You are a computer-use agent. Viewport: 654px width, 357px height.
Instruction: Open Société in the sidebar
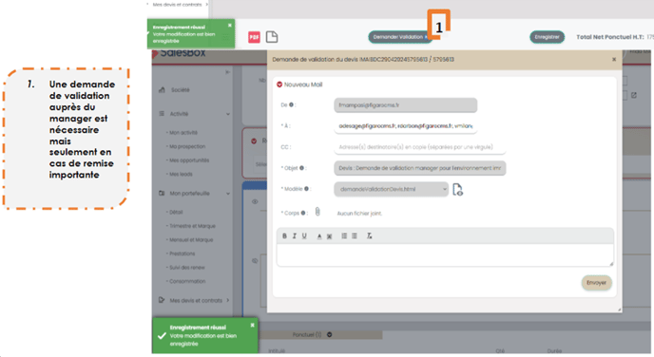[x=181, y=90]
